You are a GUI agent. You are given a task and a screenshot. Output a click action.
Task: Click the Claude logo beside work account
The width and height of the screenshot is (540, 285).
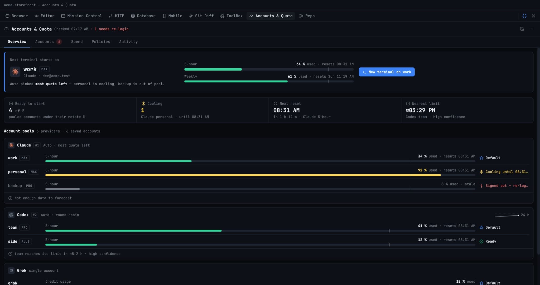point(15,72)
